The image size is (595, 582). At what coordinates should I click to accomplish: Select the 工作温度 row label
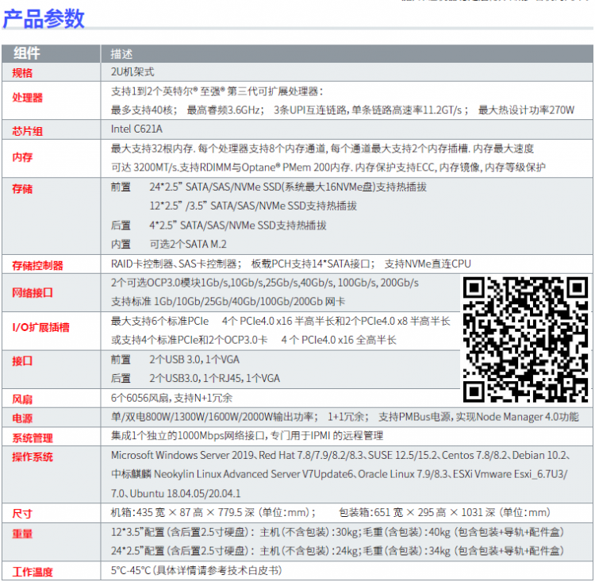click(33, 572)
